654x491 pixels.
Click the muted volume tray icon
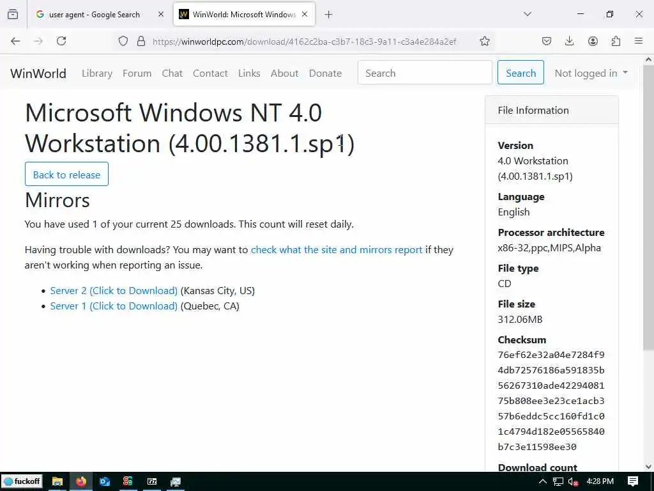click(573, 481)
